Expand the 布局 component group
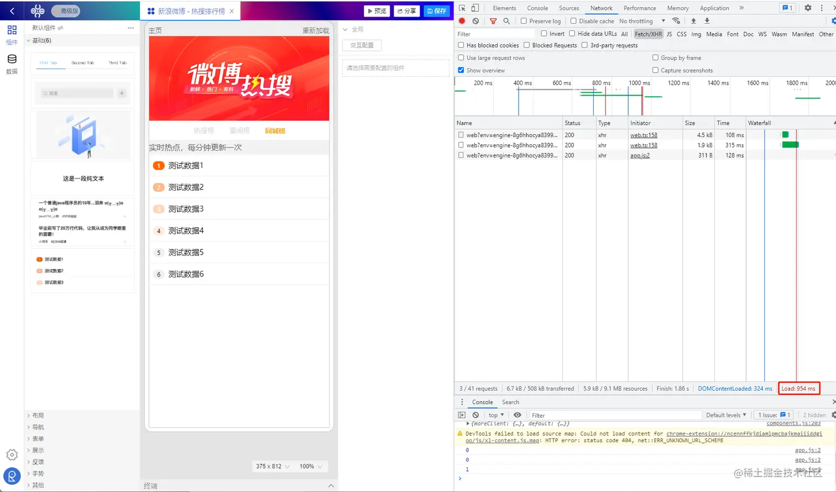Screen dimensions: 836x492 (x=35, y=415)
